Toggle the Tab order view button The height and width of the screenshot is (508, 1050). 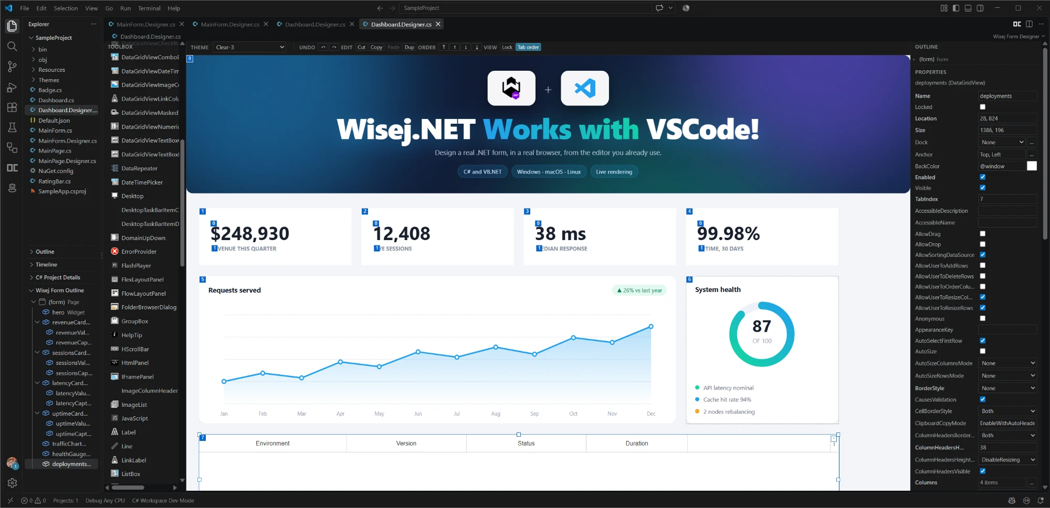click(528, 47)
